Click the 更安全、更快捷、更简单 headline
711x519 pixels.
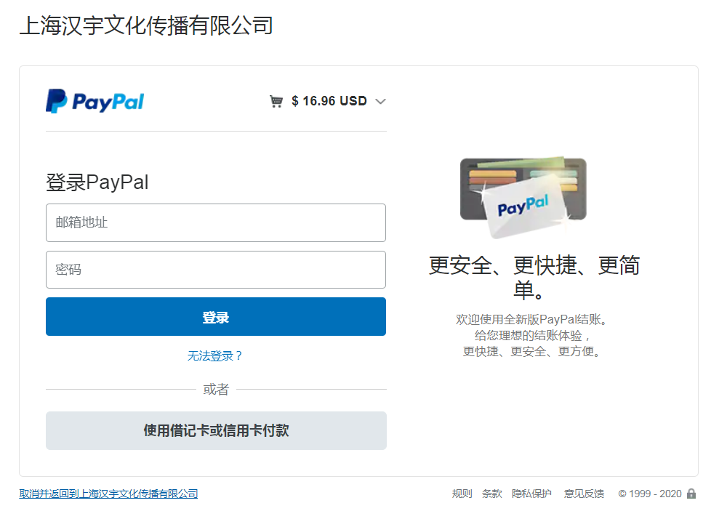tap(534, 278)
